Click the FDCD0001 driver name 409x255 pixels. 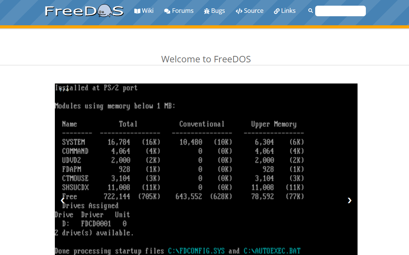click(96, 224)
